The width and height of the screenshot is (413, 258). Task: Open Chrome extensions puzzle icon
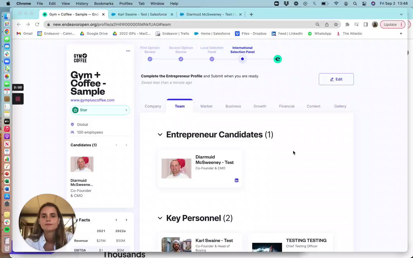pos(347,24)
